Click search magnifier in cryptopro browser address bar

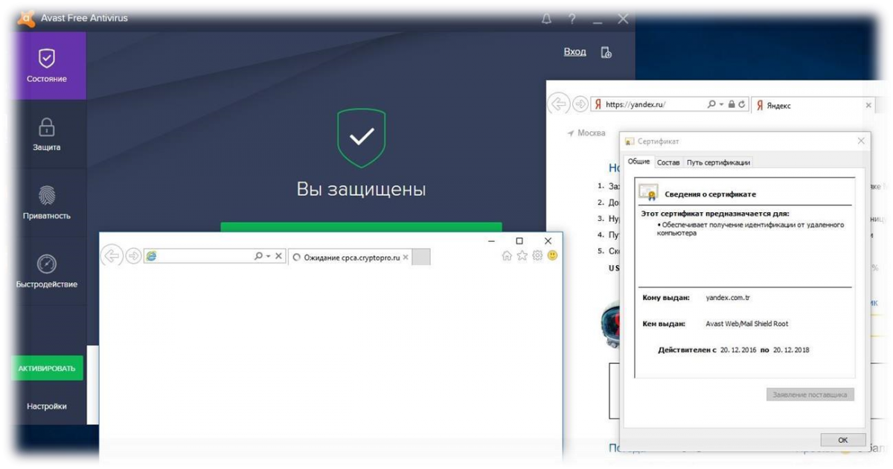[258, 256]
